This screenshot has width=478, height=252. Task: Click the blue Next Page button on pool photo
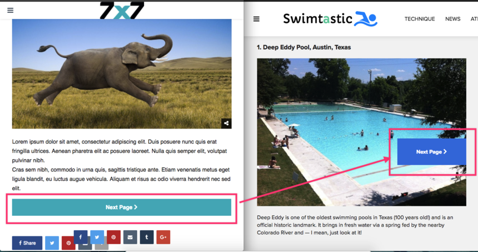(432, 152)
